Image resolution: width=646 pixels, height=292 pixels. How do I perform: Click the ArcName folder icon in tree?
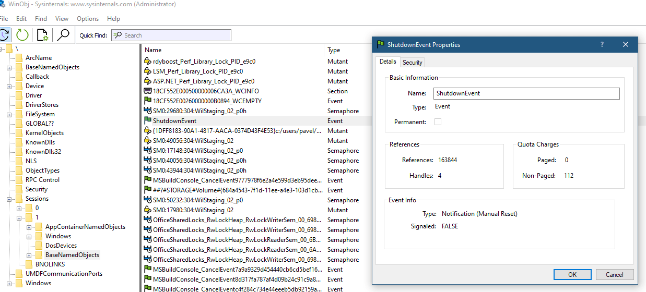19,58
